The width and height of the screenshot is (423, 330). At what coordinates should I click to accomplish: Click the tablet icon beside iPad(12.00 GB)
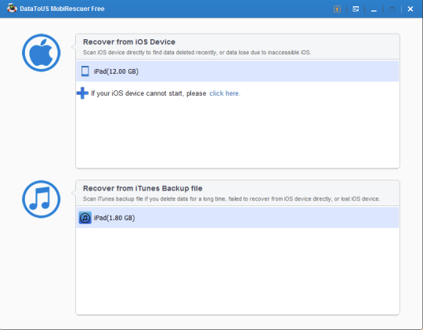(85, 71)
